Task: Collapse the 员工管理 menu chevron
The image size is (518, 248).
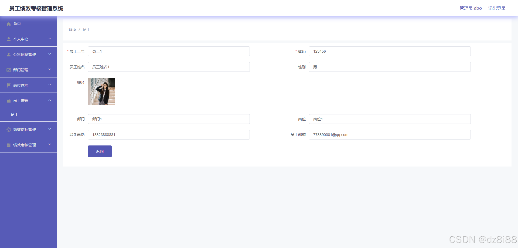Action: [x=50, y=100]
